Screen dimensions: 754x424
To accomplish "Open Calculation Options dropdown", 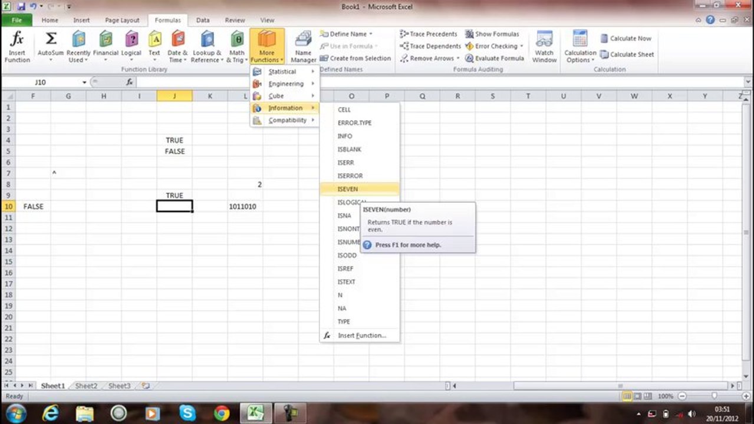I will point(581,47).
